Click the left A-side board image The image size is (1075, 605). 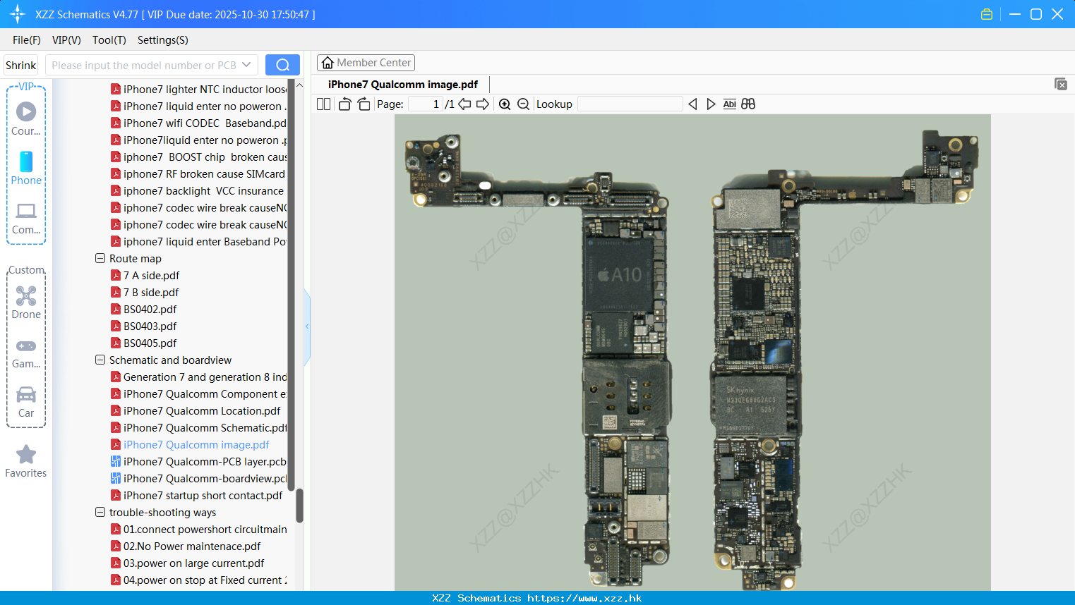(x=539, y=360)
